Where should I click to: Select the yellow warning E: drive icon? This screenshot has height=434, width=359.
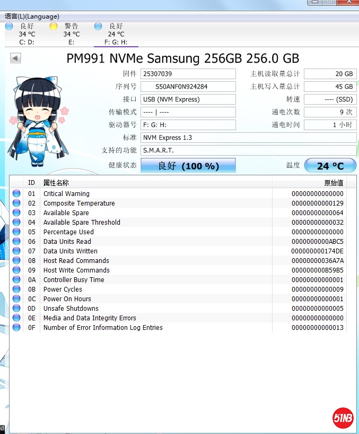coord(54,26)
